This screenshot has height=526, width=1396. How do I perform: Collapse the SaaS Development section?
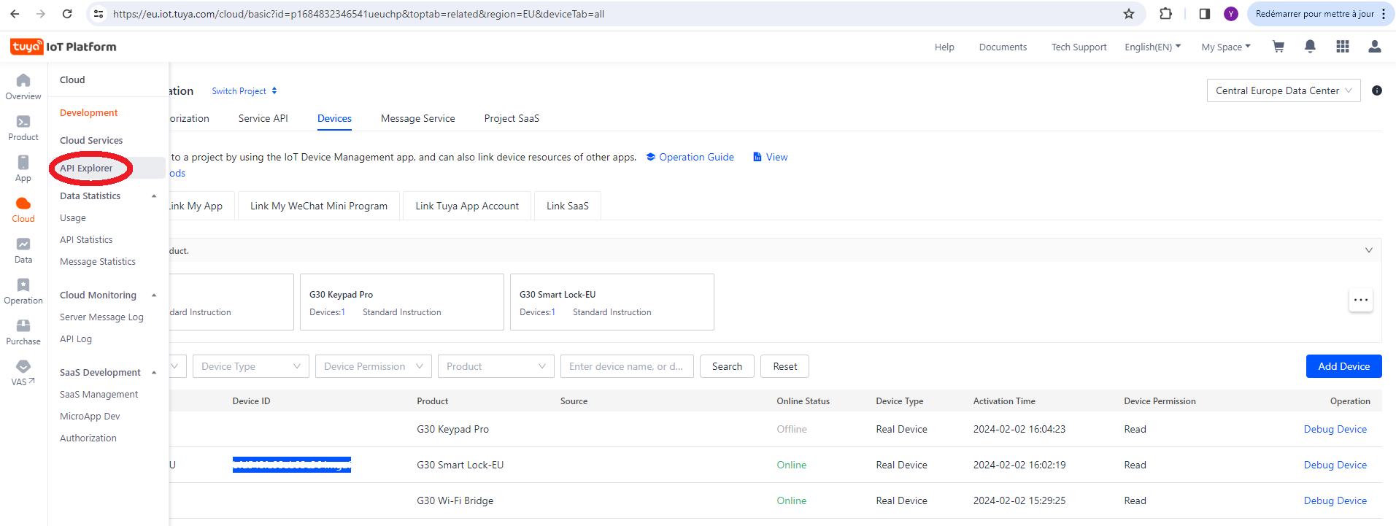pos(154,373)
